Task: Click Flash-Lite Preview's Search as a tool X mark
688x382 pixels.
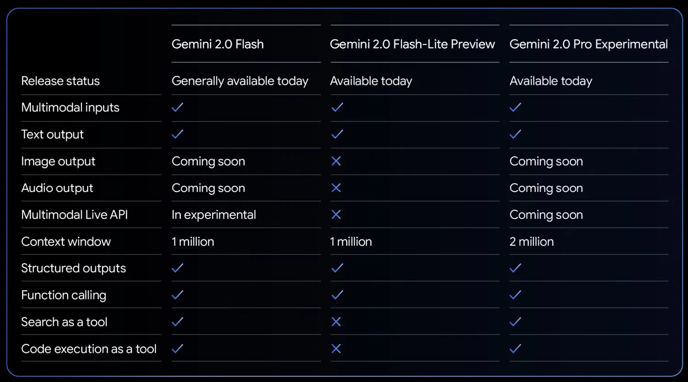Action: [336, 322]
